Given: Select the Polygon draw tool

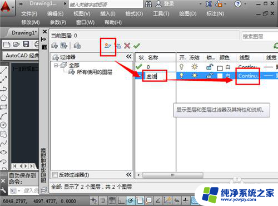Looking at the screenshot, I should [x=3, y=98].
